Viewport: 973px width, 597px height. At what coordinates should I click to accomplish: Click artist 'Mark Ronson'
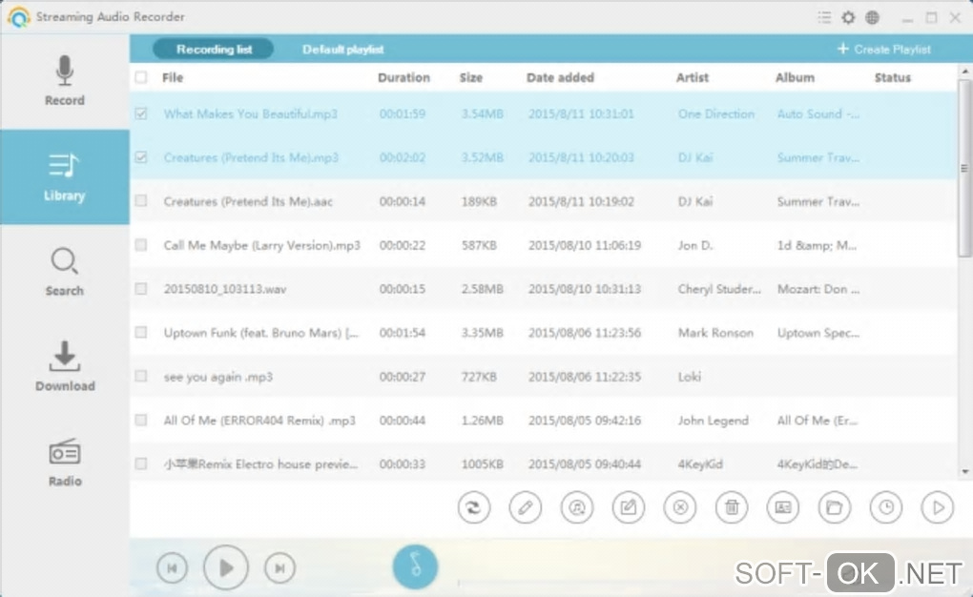pos(715,333)
